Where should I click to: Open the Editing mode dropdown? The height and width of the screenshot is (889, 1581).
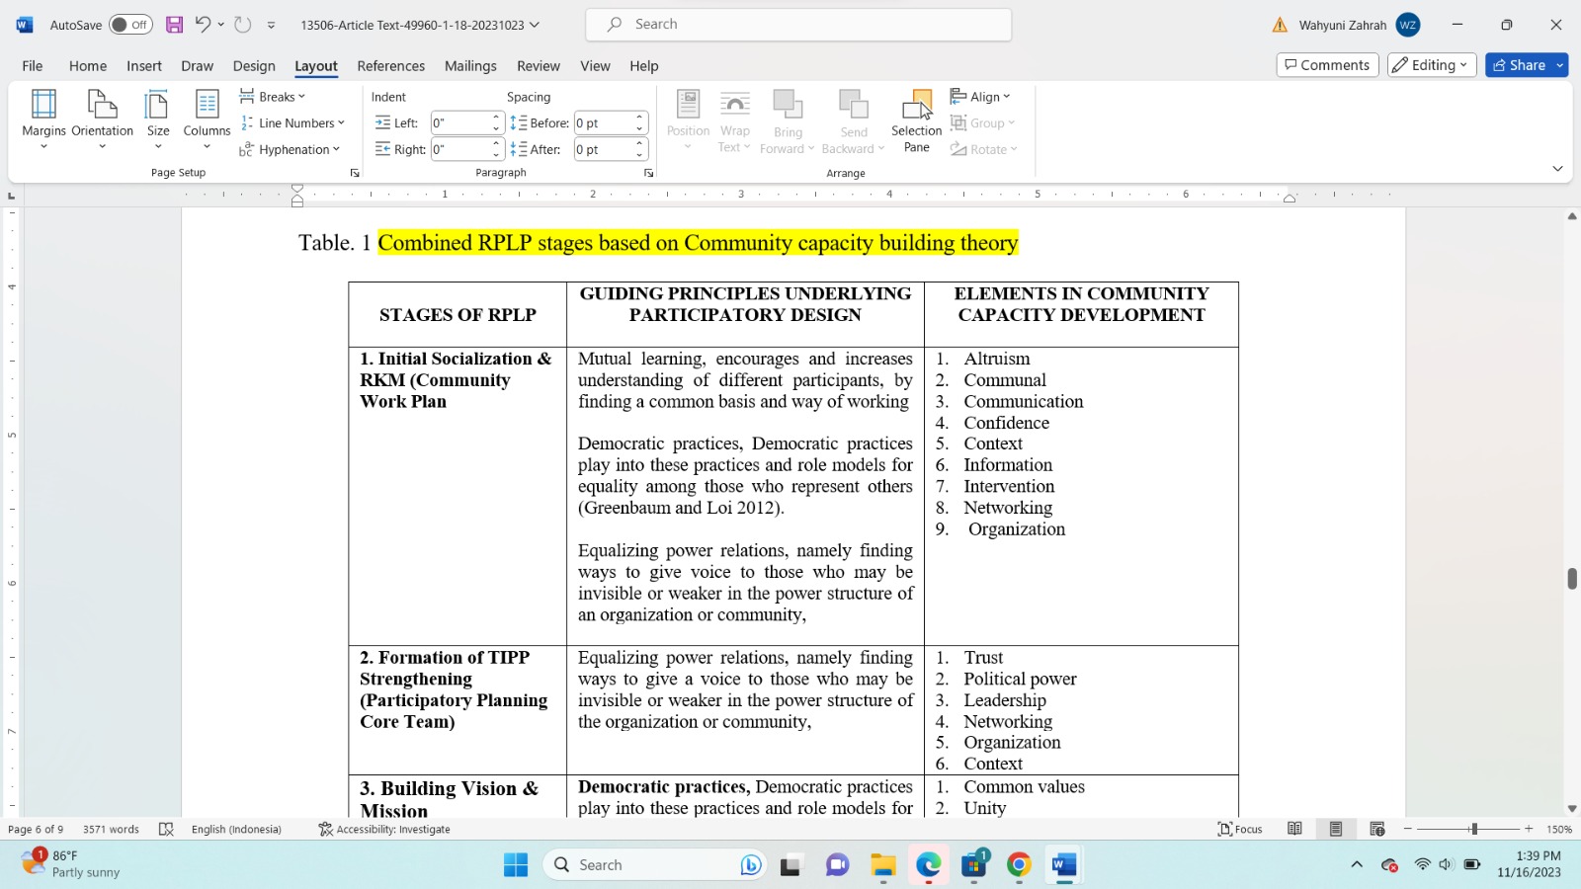click(x=1432, y=65)
